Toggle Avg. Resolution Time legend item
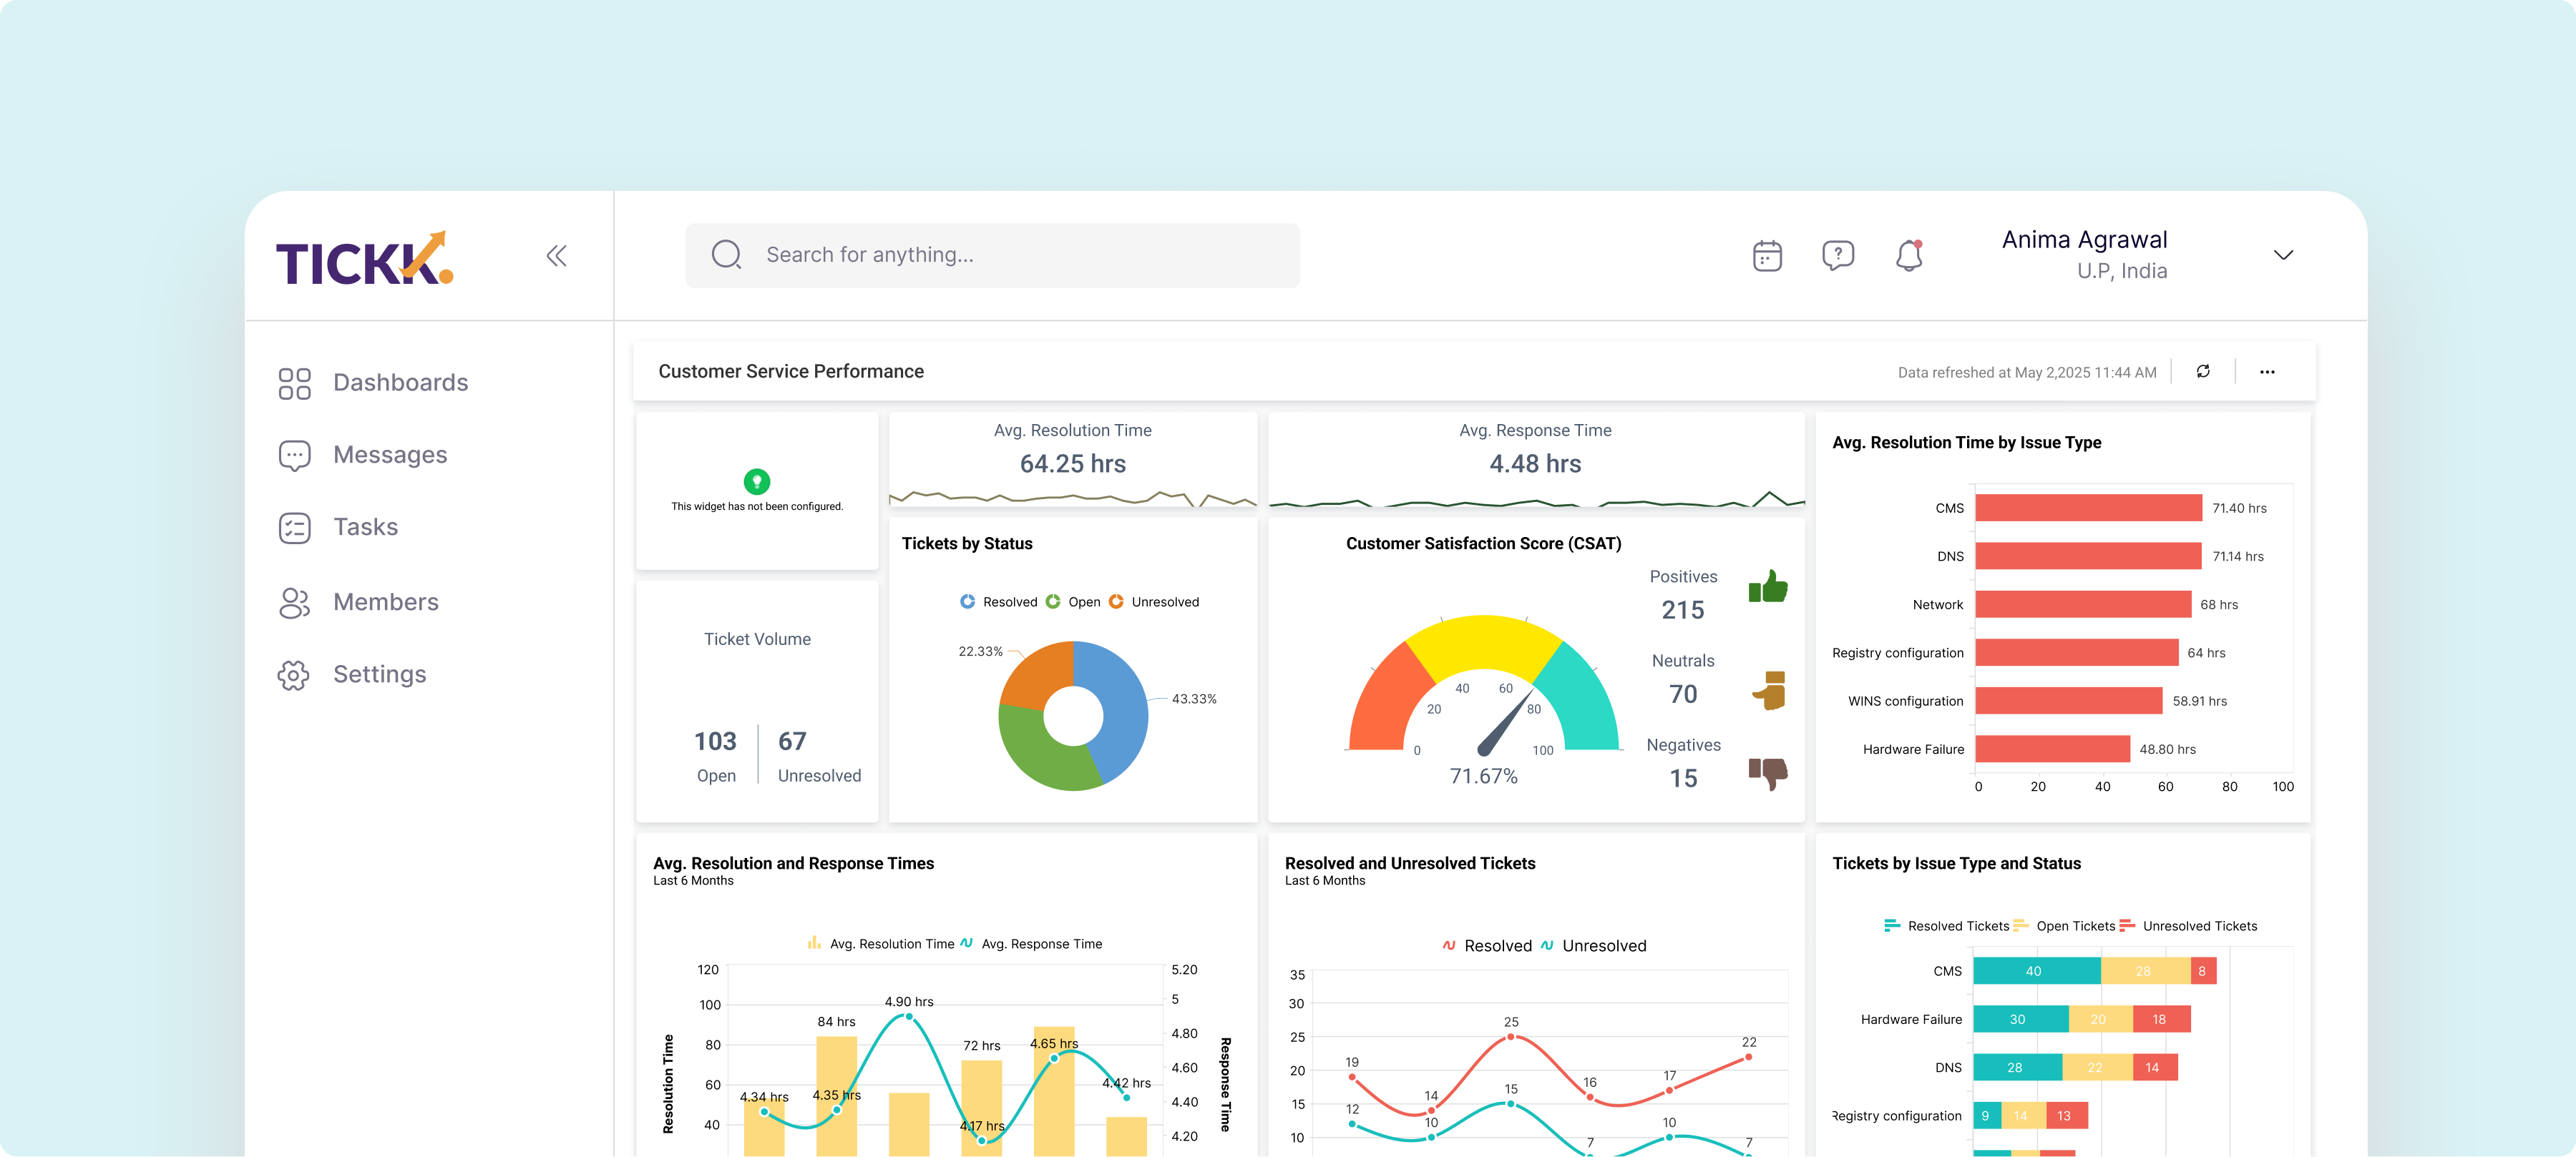Image resolution: width=2576 pixels, height=1157 pixels. coord(881,943)
